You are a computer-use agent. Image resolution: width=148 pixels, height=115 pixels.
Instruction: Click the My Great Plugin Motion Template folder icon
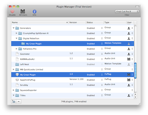point(23,44)
